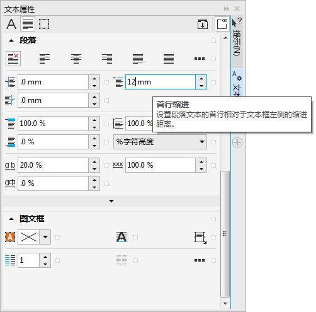Open frame background color picker dropdown
This screenshot has height=312, width=316.
pyautogui.click(x=45, y=237)
